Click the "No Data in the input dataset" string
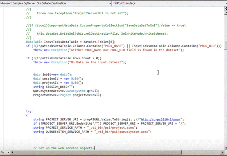 (x=96, y=62)
